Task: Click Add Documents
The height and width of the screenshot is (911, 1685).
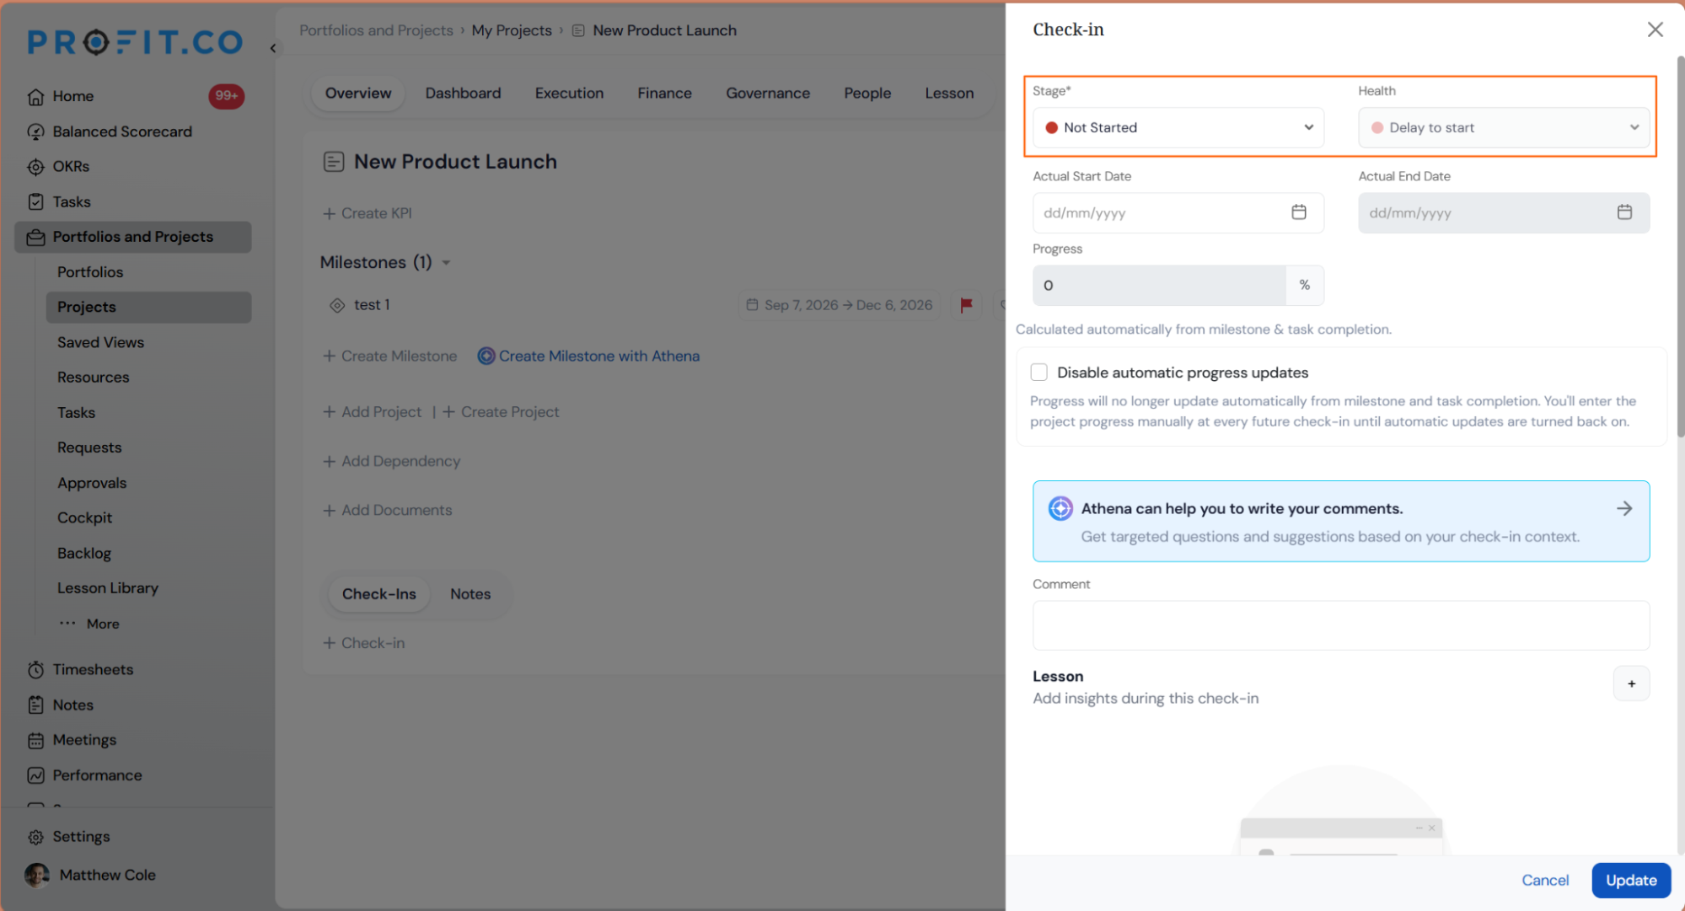Action: tap(388, 511)
